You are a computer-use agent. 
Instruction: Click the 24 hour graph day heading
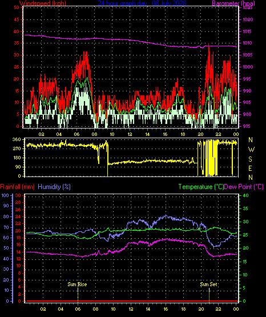(x=142, y=3)
